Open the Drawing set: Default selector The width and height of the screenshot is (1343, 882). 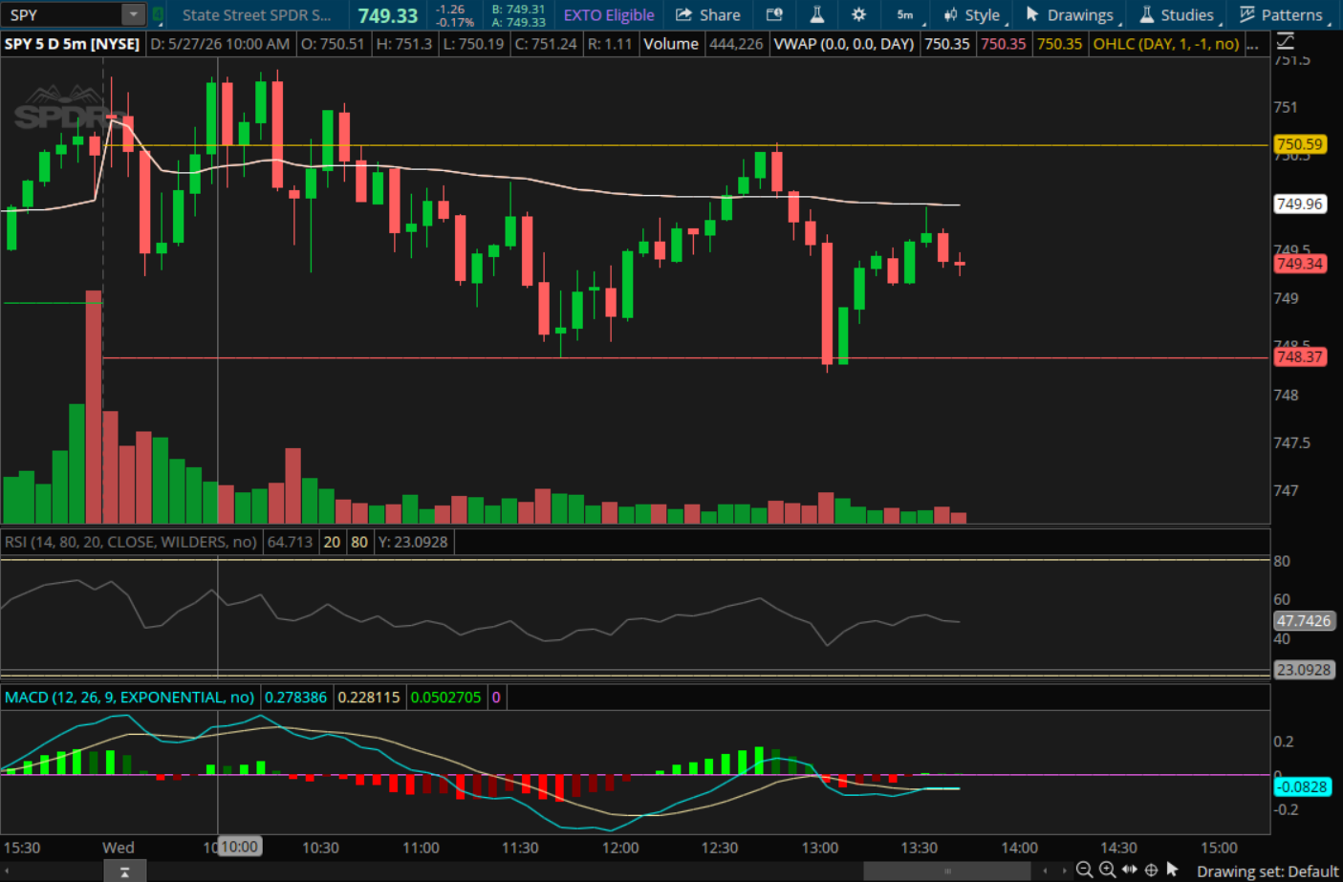click(x=1267, y=871)
